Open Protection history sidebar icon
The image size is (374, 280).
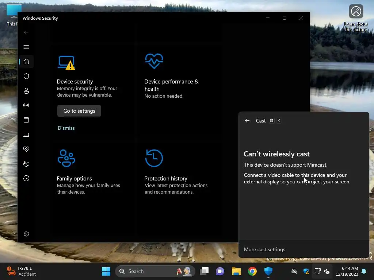coord(26,178)
